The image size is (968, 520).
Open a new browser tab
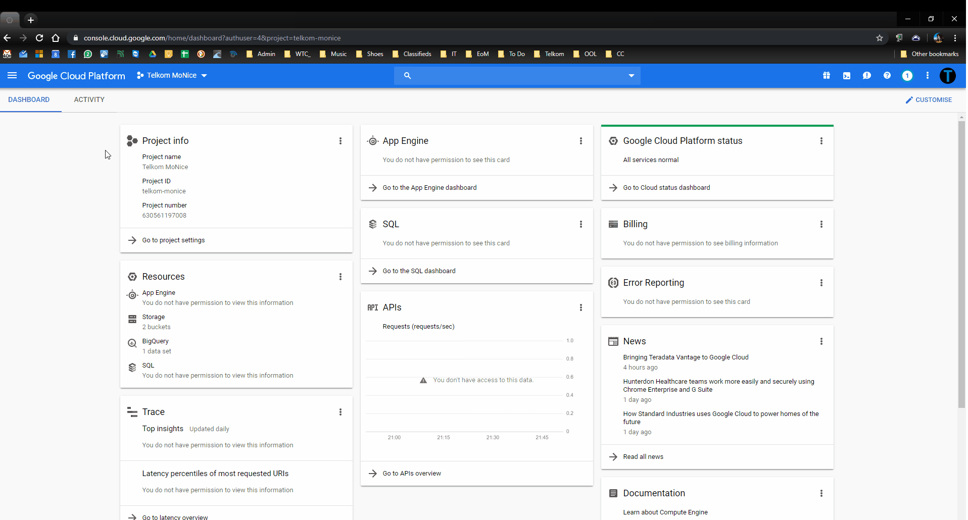pos(31,20)
